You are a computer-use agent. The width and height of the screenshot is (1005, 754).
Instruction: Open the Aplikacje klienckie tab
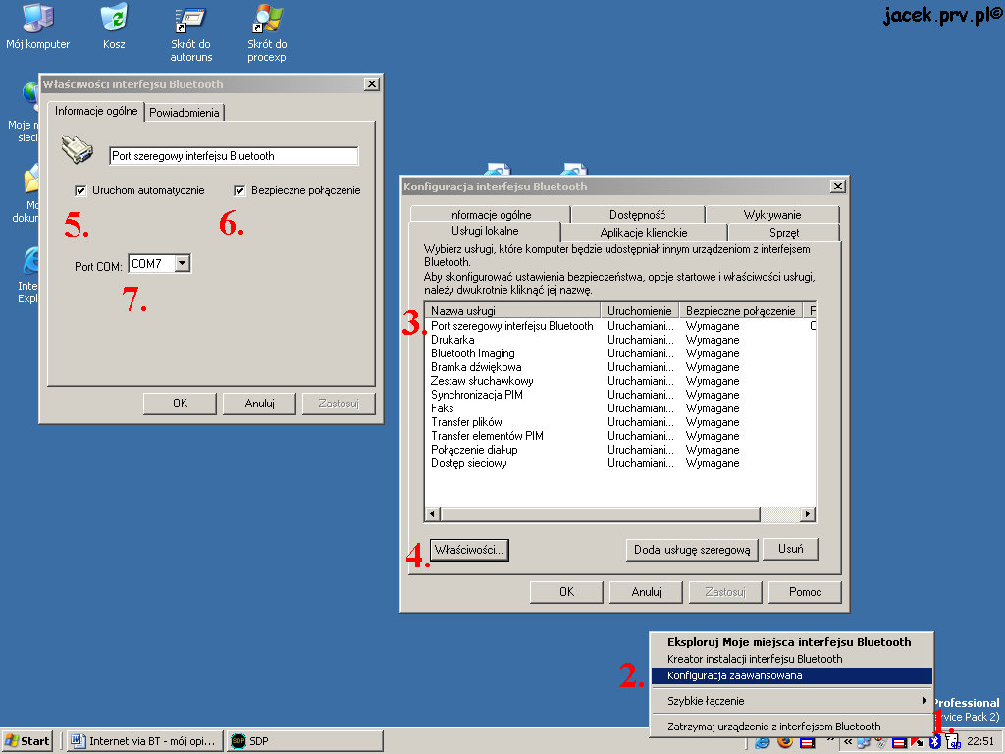(644, 232)
